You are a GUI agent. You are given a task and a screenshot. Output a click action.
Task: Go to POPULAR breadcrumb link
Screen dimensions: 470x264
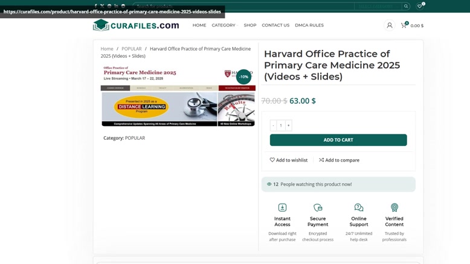click(x=132, y=49)
